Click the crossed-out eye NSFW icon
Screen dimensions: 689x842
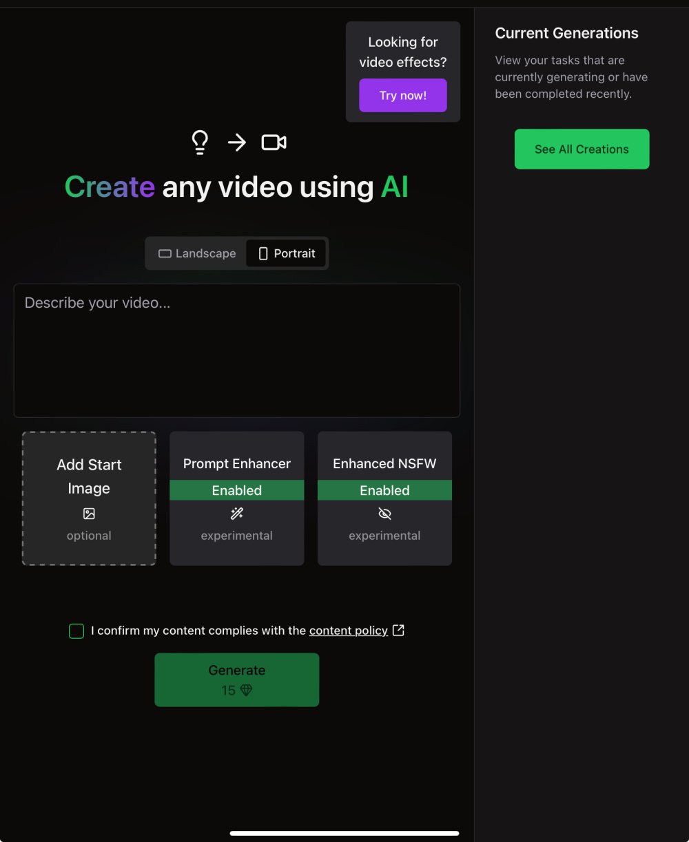(384, 514)
